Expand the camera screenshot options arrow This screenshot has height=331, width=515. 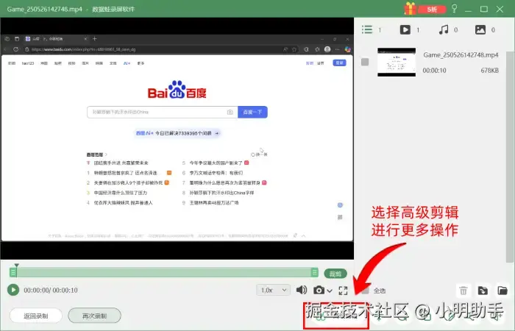click(x=330, y=291)
